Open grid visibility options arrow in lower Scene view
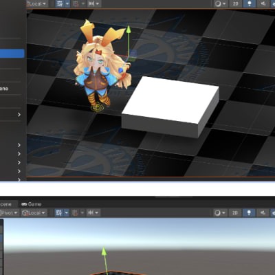The image size is (275, 275). click(x=67, y=213)
